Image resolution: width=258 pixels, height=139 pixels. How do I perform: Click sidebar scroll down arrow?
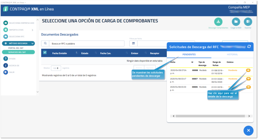point(38,92)
